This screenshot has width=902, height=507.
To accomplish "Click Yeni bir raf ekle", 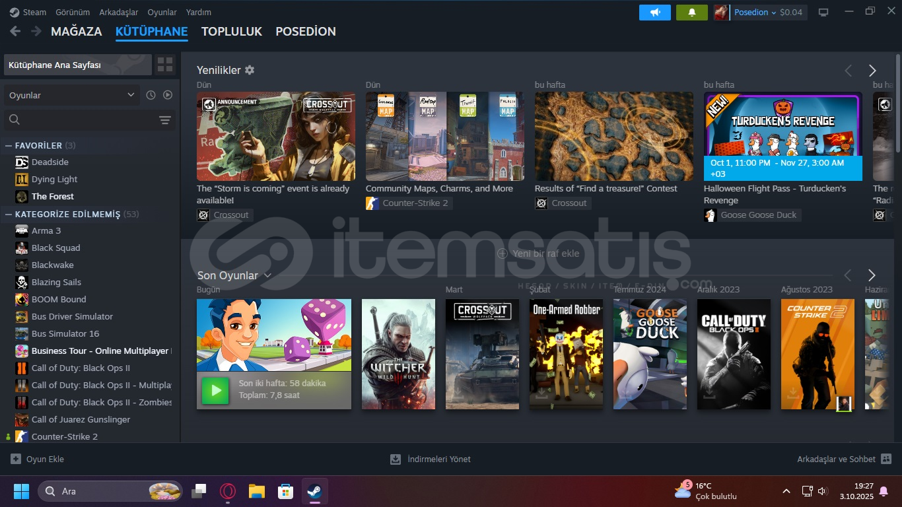I will click(x=538, y=253).
